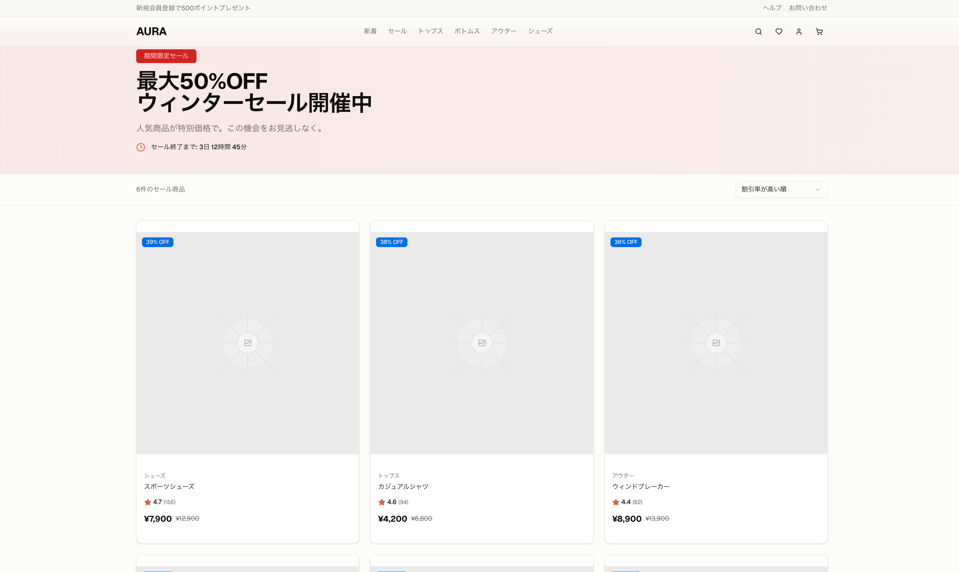Screen dimensions: 959x572
Task: Open the 新着 navigation menu
Action: [370, 31]
